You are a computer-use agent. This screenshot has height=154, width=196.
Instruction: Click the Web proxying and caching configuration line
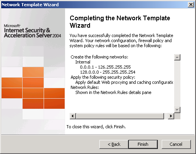pos(124,82)
